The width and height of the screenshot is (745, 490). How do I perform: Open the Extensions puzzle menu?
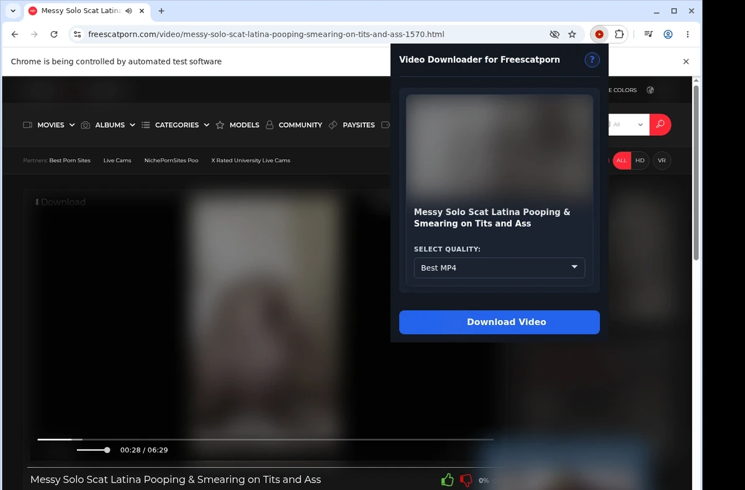[619, 35]
